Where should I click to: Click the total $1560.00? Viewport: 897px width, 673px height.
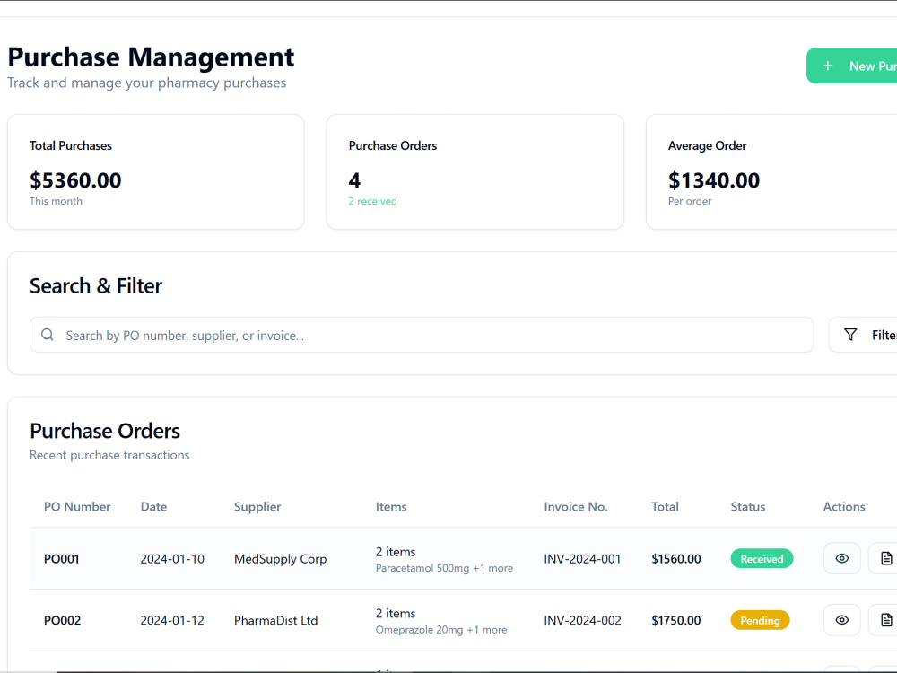pos(676,558)
